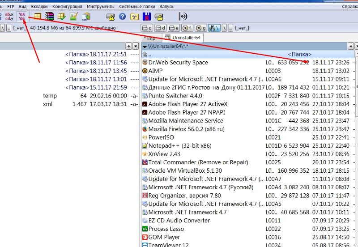
Task: Click the boxes with green checkmark icon
Action: [62, 17]
